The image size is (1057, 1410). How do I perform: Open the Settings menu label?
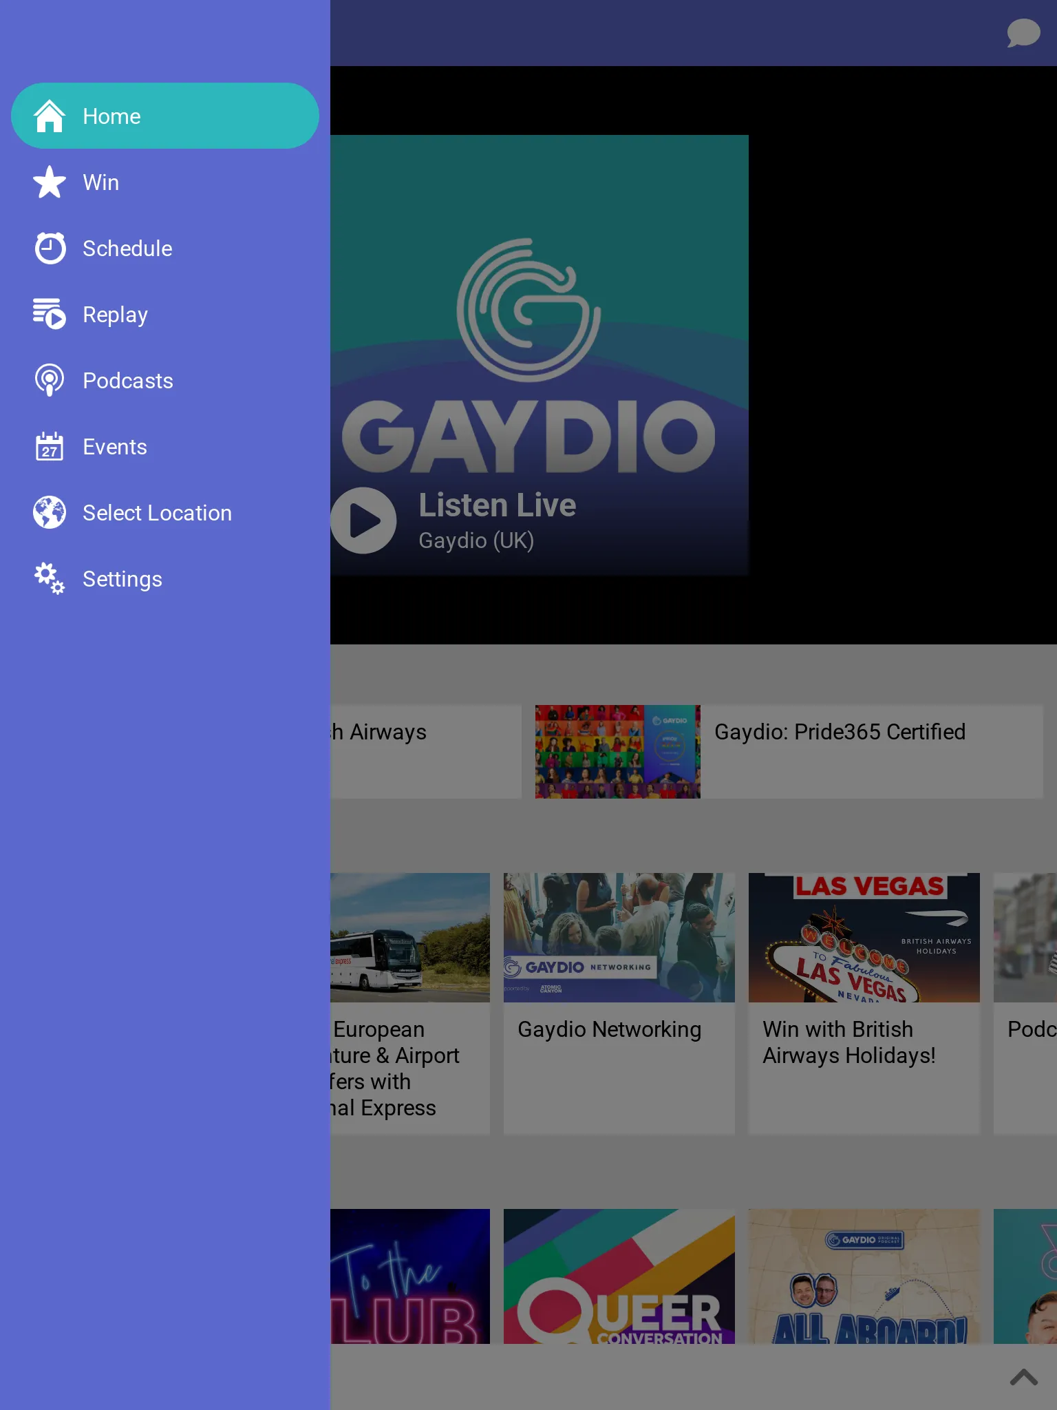tap(122, 580)
